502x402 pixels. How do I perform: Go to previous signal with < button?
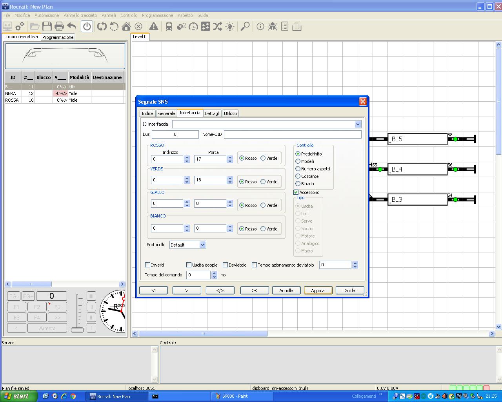[153, 291]
